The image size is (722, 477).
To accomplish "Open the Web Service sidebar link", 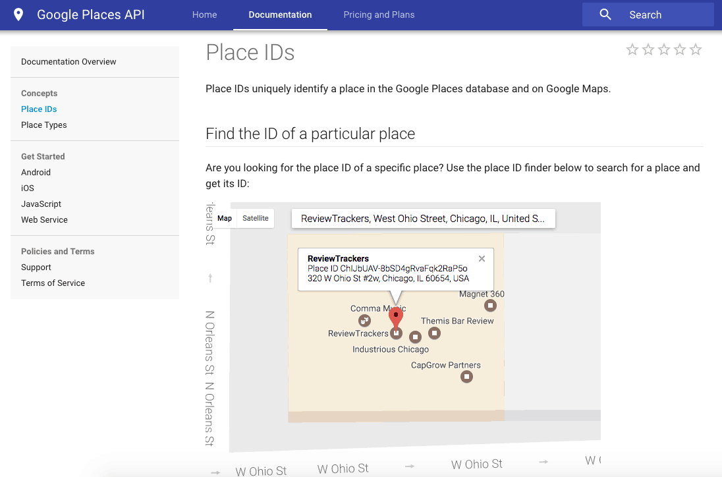I will [x=44, y=219].
